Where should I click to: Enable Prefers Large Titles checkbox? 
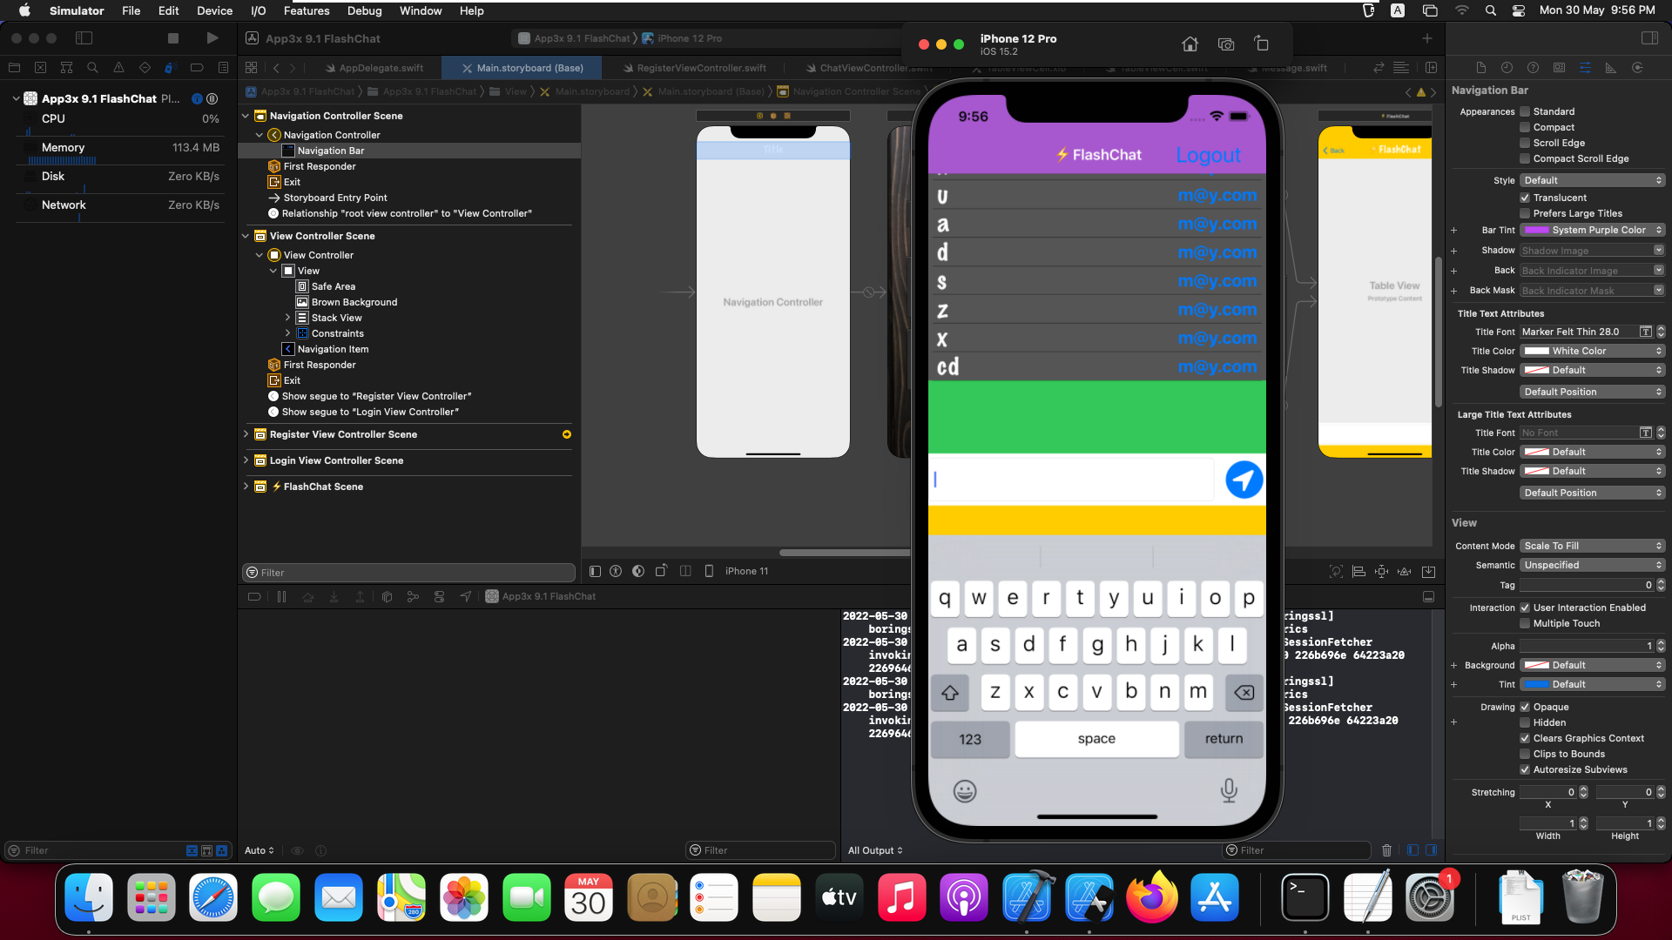click(1525, 213)
